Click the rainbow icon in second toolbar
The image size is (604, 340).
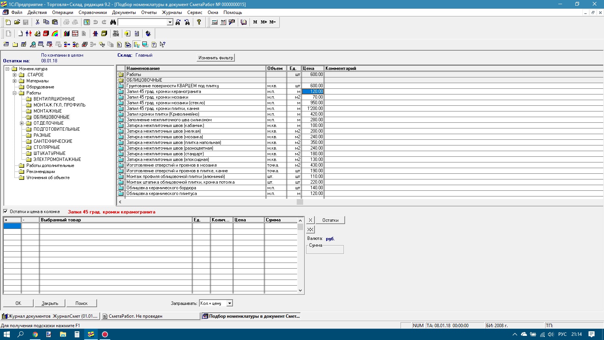tap(55, 34)
